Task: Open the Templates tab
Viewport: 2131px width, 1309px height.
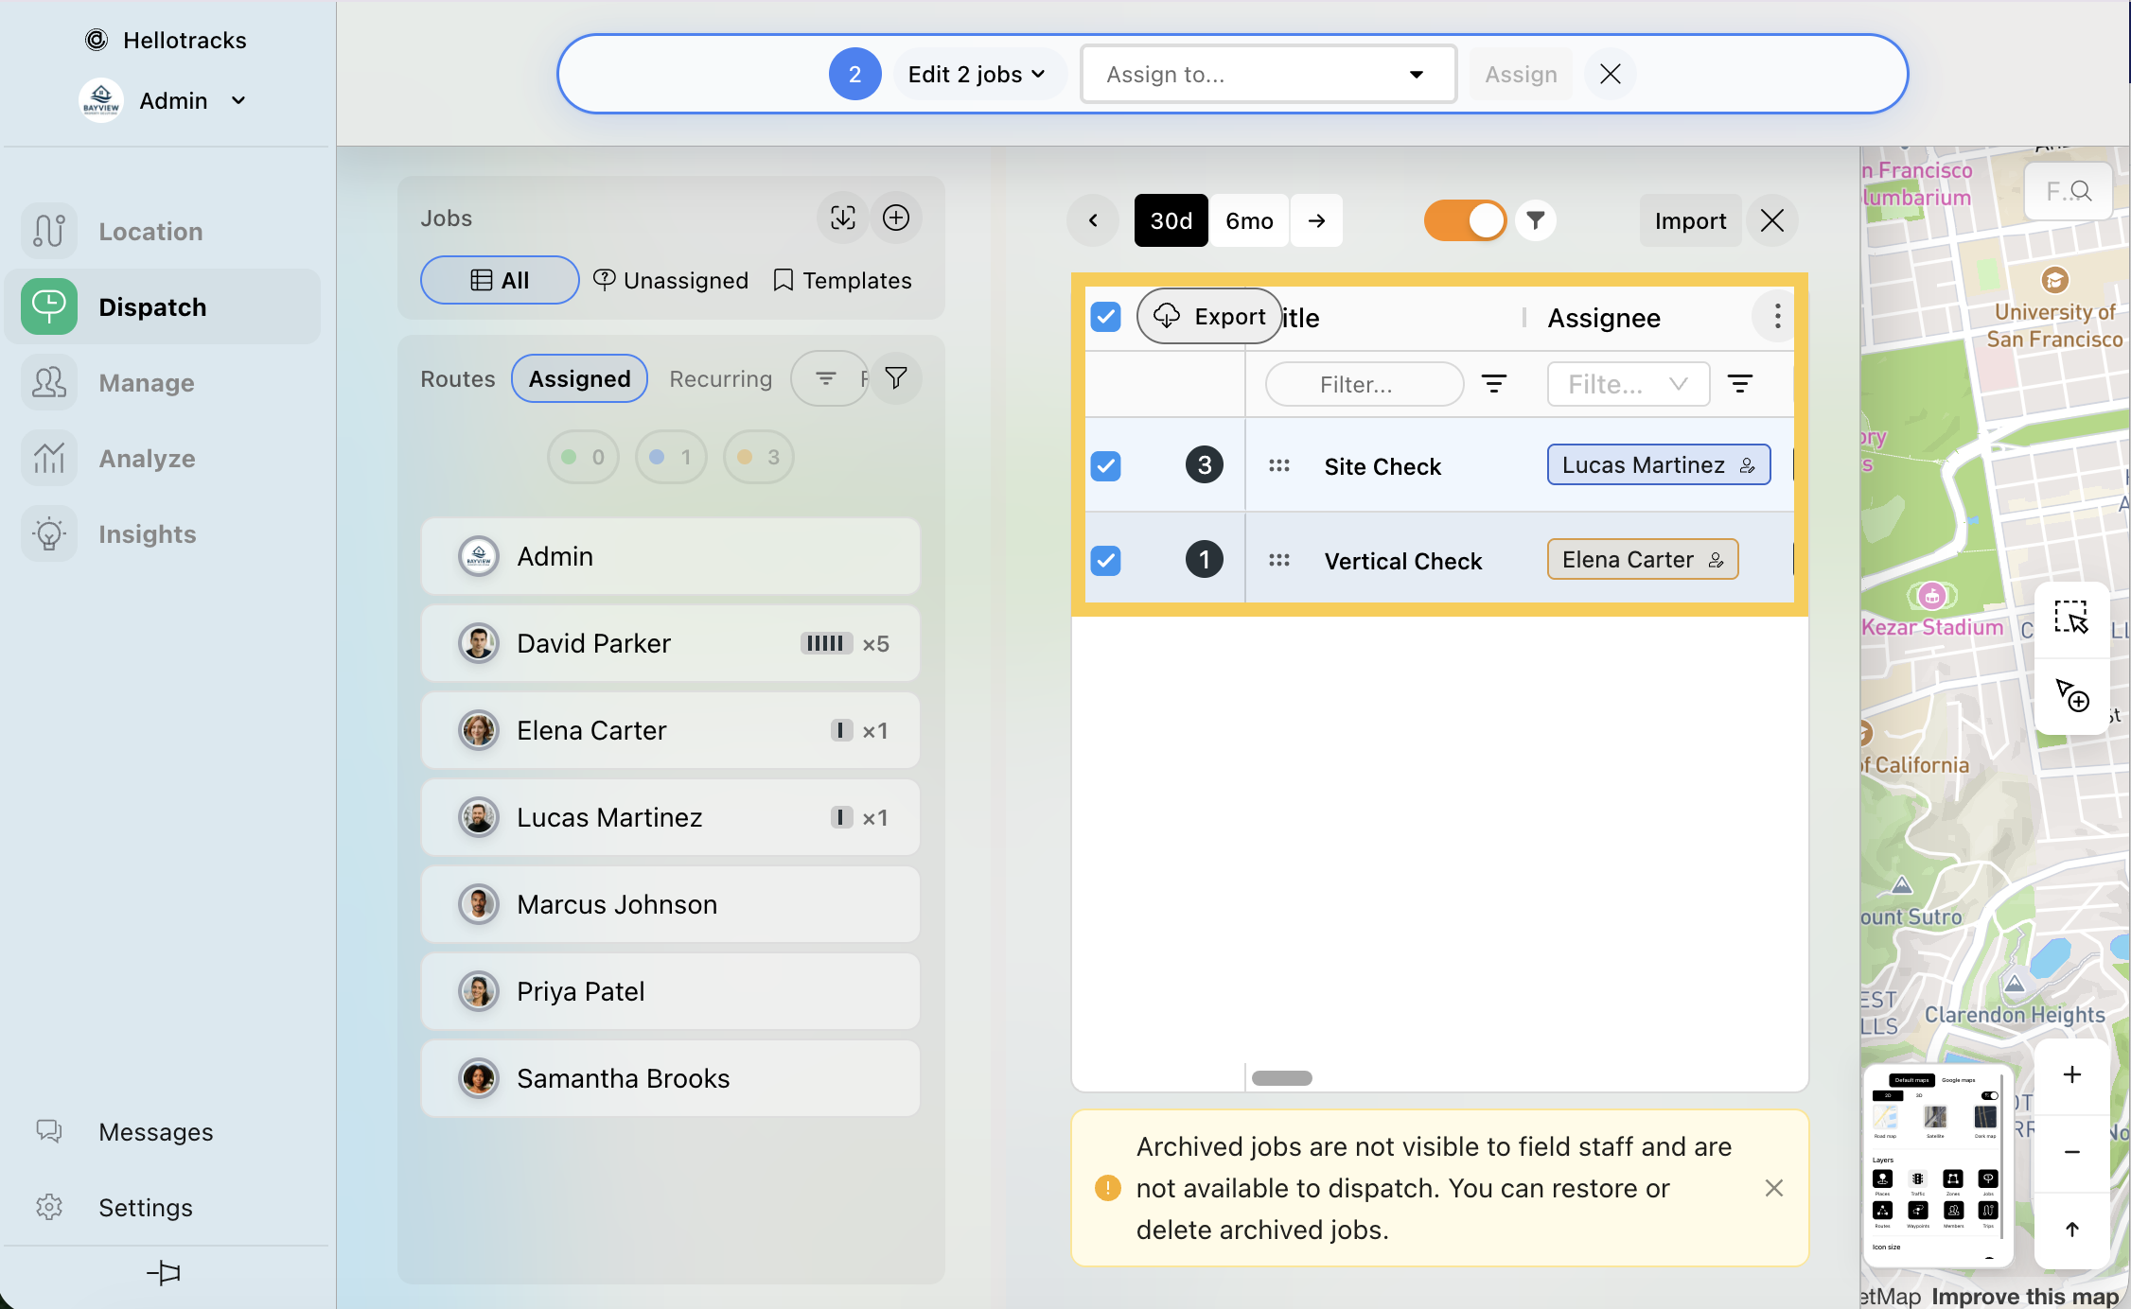Action: coord(842,280)
